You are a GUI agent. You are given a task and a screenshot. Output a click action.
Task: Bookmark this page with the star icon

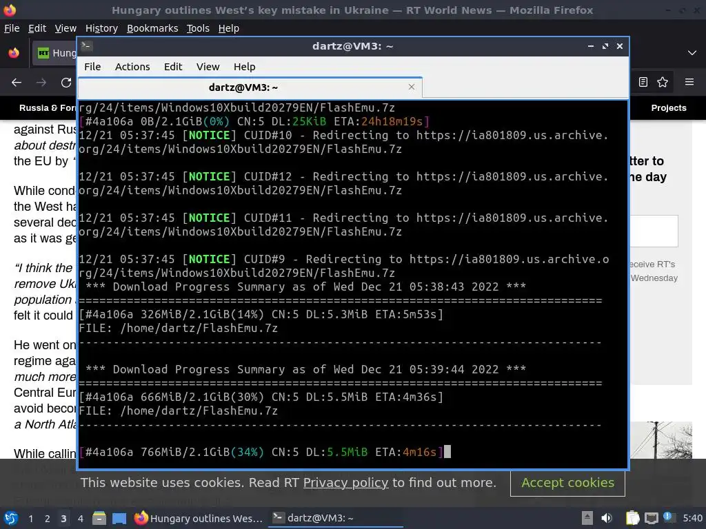point(663,82)
